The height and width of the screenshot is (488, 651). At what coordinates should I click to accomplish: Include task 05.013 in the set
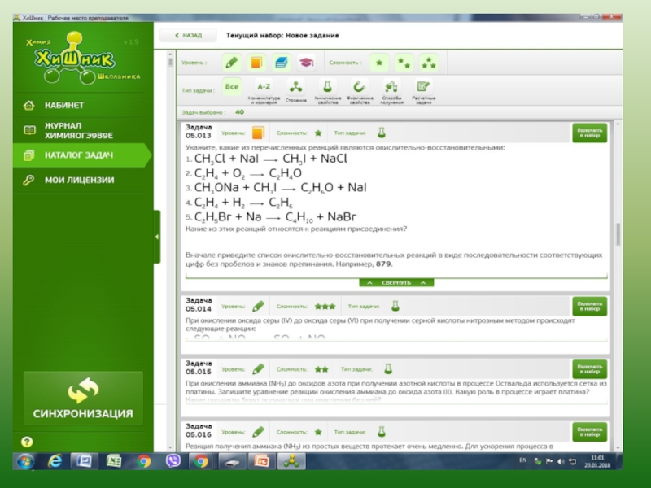coord(589,133)
